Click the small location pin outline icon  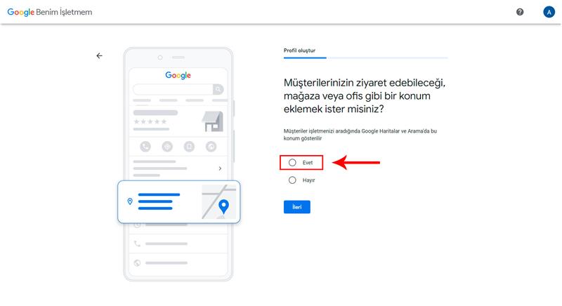click(x=130, y=201)
